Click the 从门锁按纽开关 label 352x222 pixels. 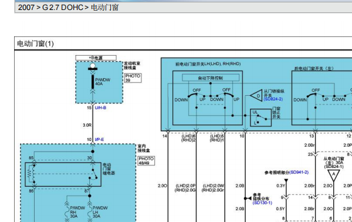coord(274,93)
